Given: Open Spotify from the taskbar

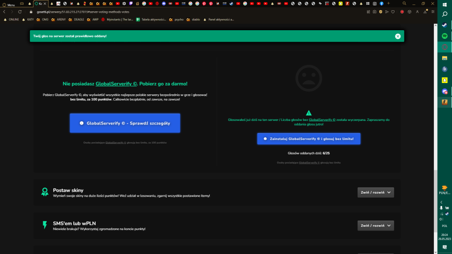Looking at the screenshot, I should [444, 36].
